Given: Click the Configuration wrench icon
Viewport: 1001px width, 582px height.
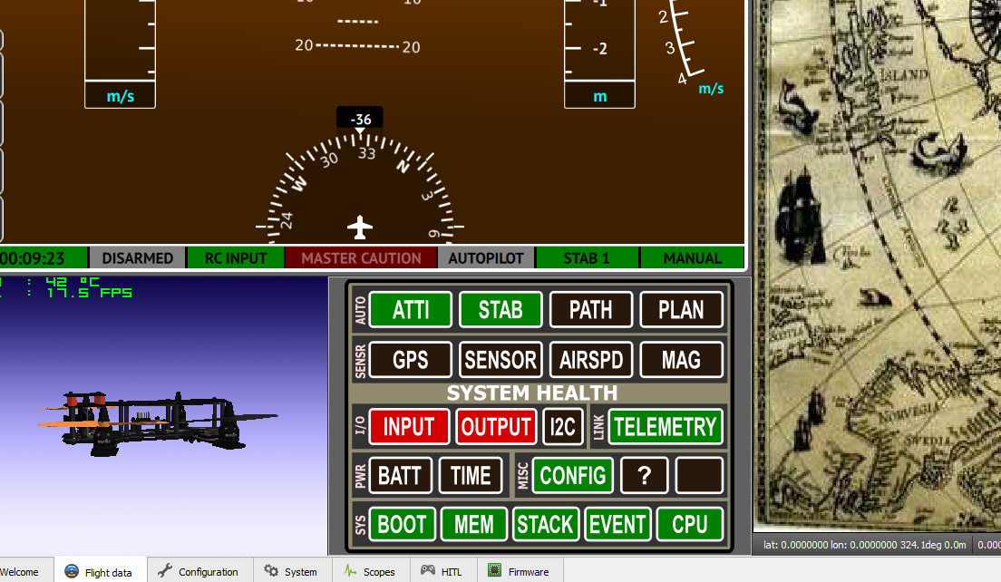Looking at the screenshot, I should pyautogui.click(x=165, y=570).
